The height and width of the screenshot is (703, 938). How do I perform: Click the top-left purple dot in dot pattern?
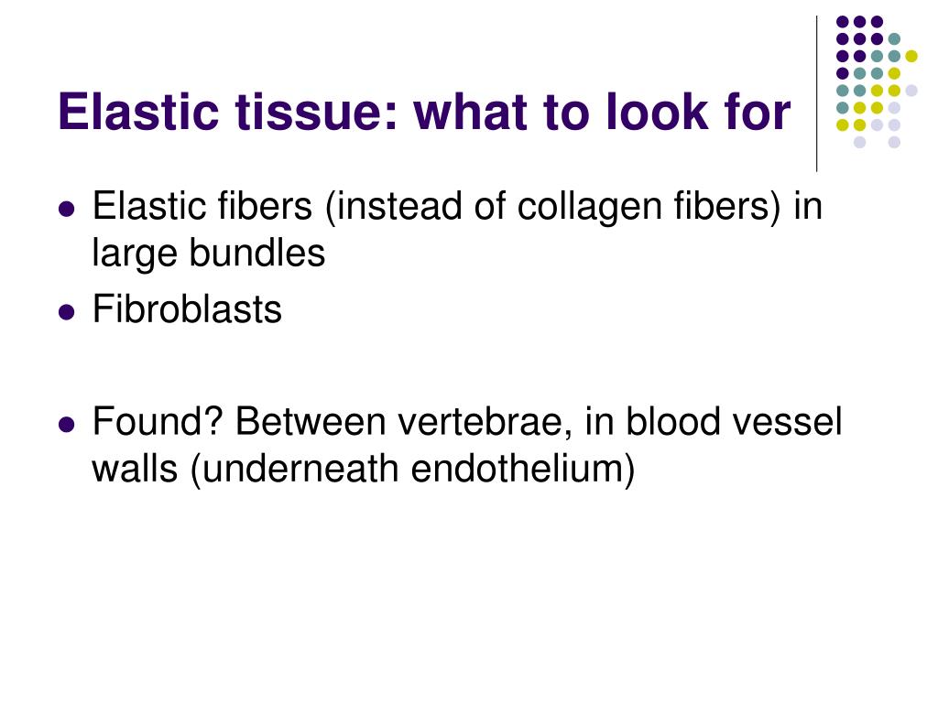[x=843, y=22]
